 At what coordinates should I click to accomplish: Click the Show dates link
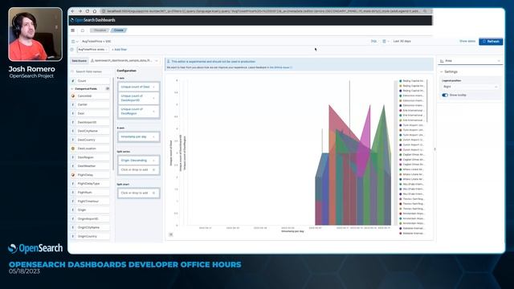tap(467, 41)
